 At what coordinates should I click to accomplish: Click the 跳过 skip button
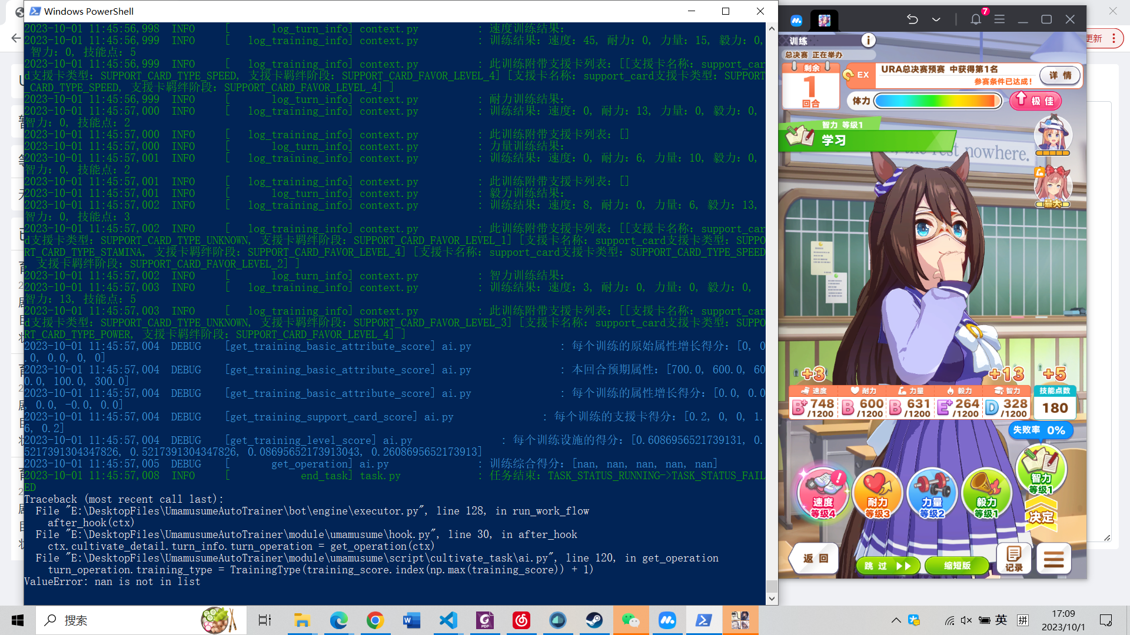(888, 566)
